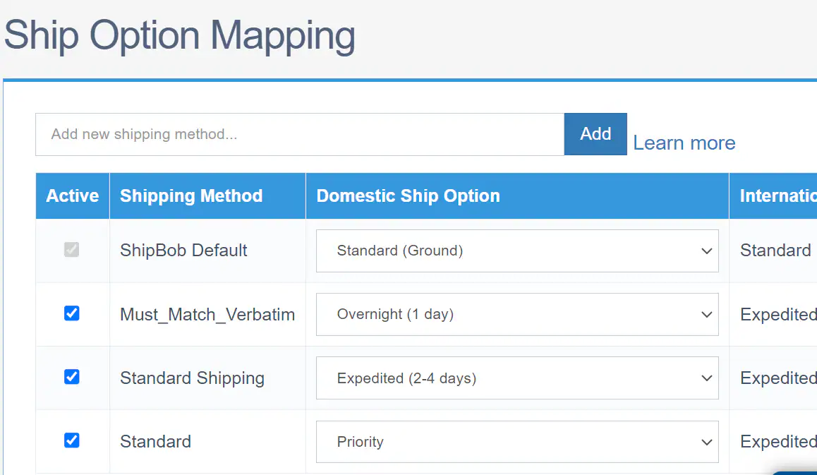The width and height of the screenshot is (817, 475).
Task: Click the Ship Option Mapping page title
Action: point(178,35)
